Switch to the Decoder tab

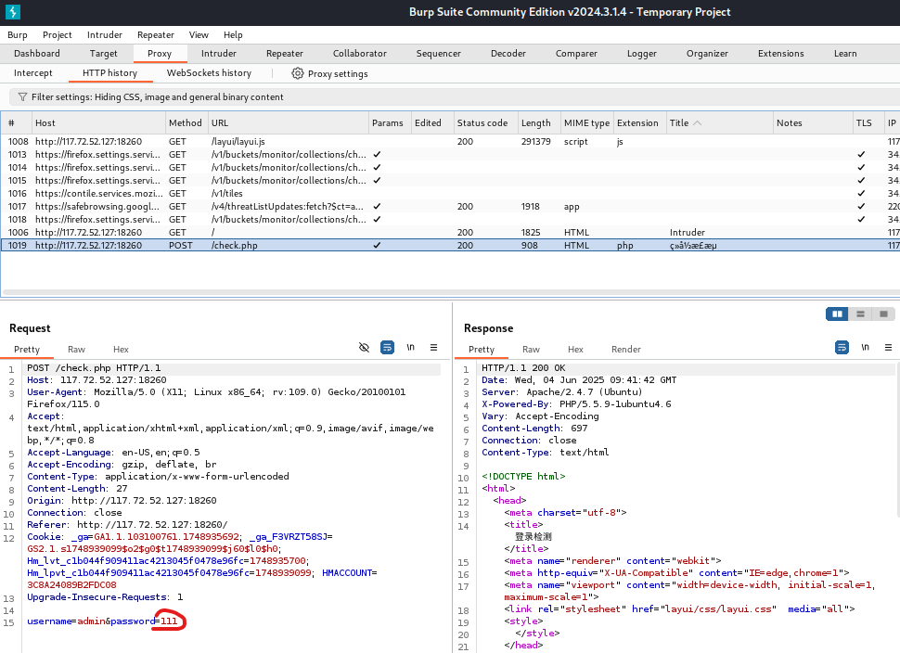508,54
